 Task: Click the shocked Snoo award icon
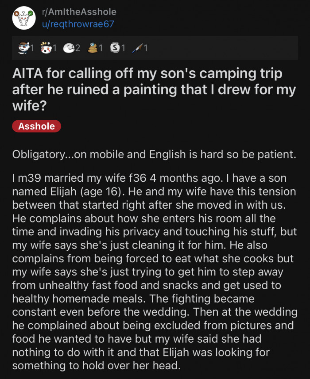(46, 50)
